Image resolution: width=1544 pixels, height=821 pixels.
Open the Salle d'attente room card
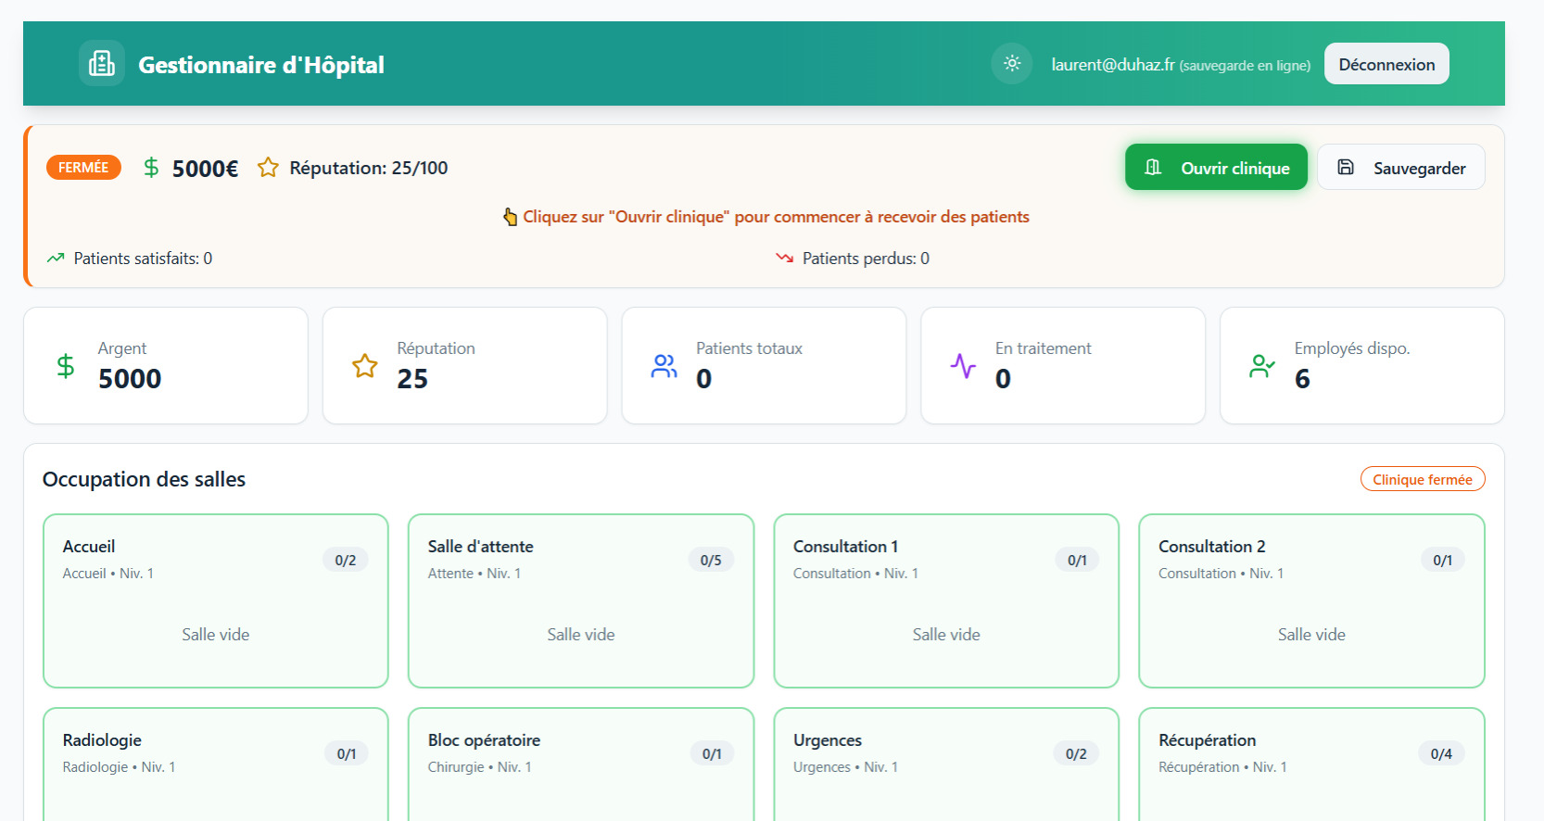(x=580, y=600)
